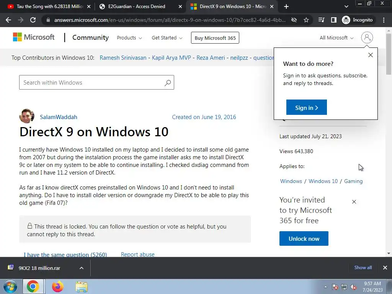This screenshot has height=294, width=392.
Task: Expand options for 9KX2 18 million.rar download
Action: [x=82, y=268]
